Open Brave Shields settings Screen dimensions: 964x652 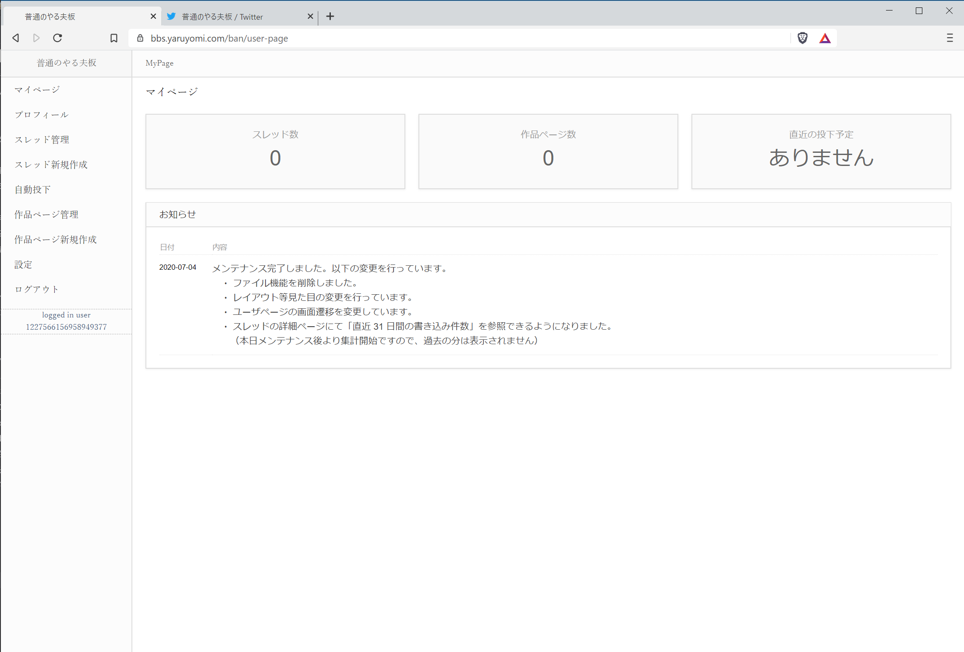(803, 38)
